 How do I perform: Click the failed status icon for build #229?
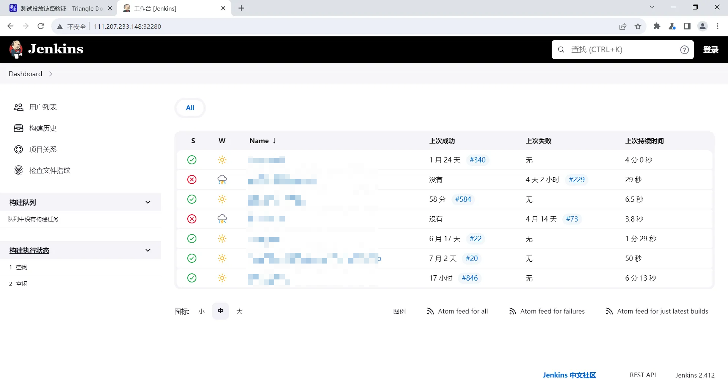click(192, 179)
